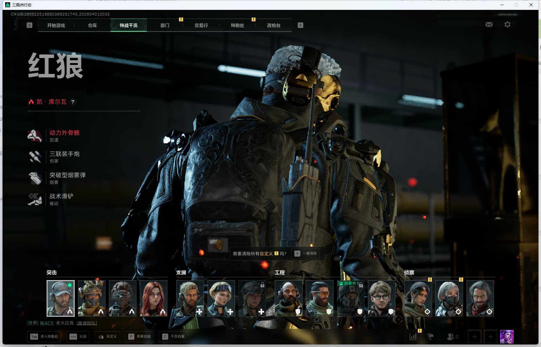Click the 邀请组队 link in chat
The height and width of the screenshot is (347, 541).
coord(87,323)
